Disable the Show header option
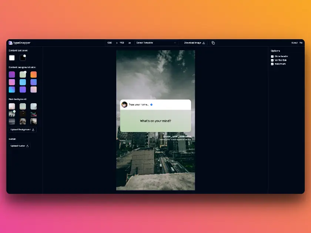Screen dimensions: 311x233 [x=272, y=56]
